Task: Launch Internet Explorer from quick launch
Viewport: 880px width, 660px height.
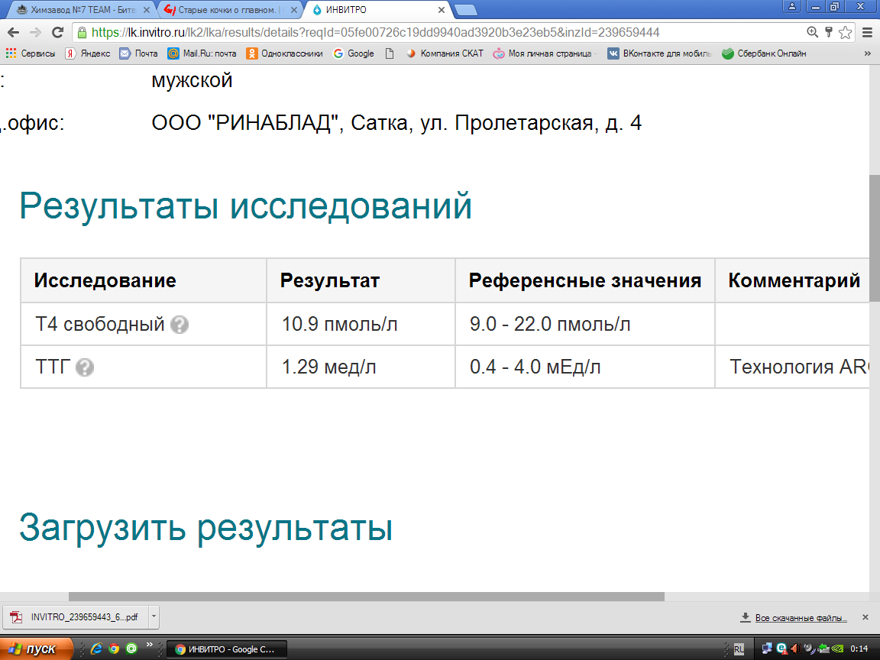Action: pyautogui.click(x=96, y=649)
